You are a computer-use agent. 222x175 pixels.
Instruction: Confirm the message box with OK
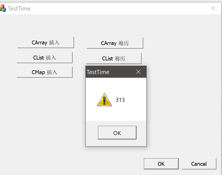(117, 133)
